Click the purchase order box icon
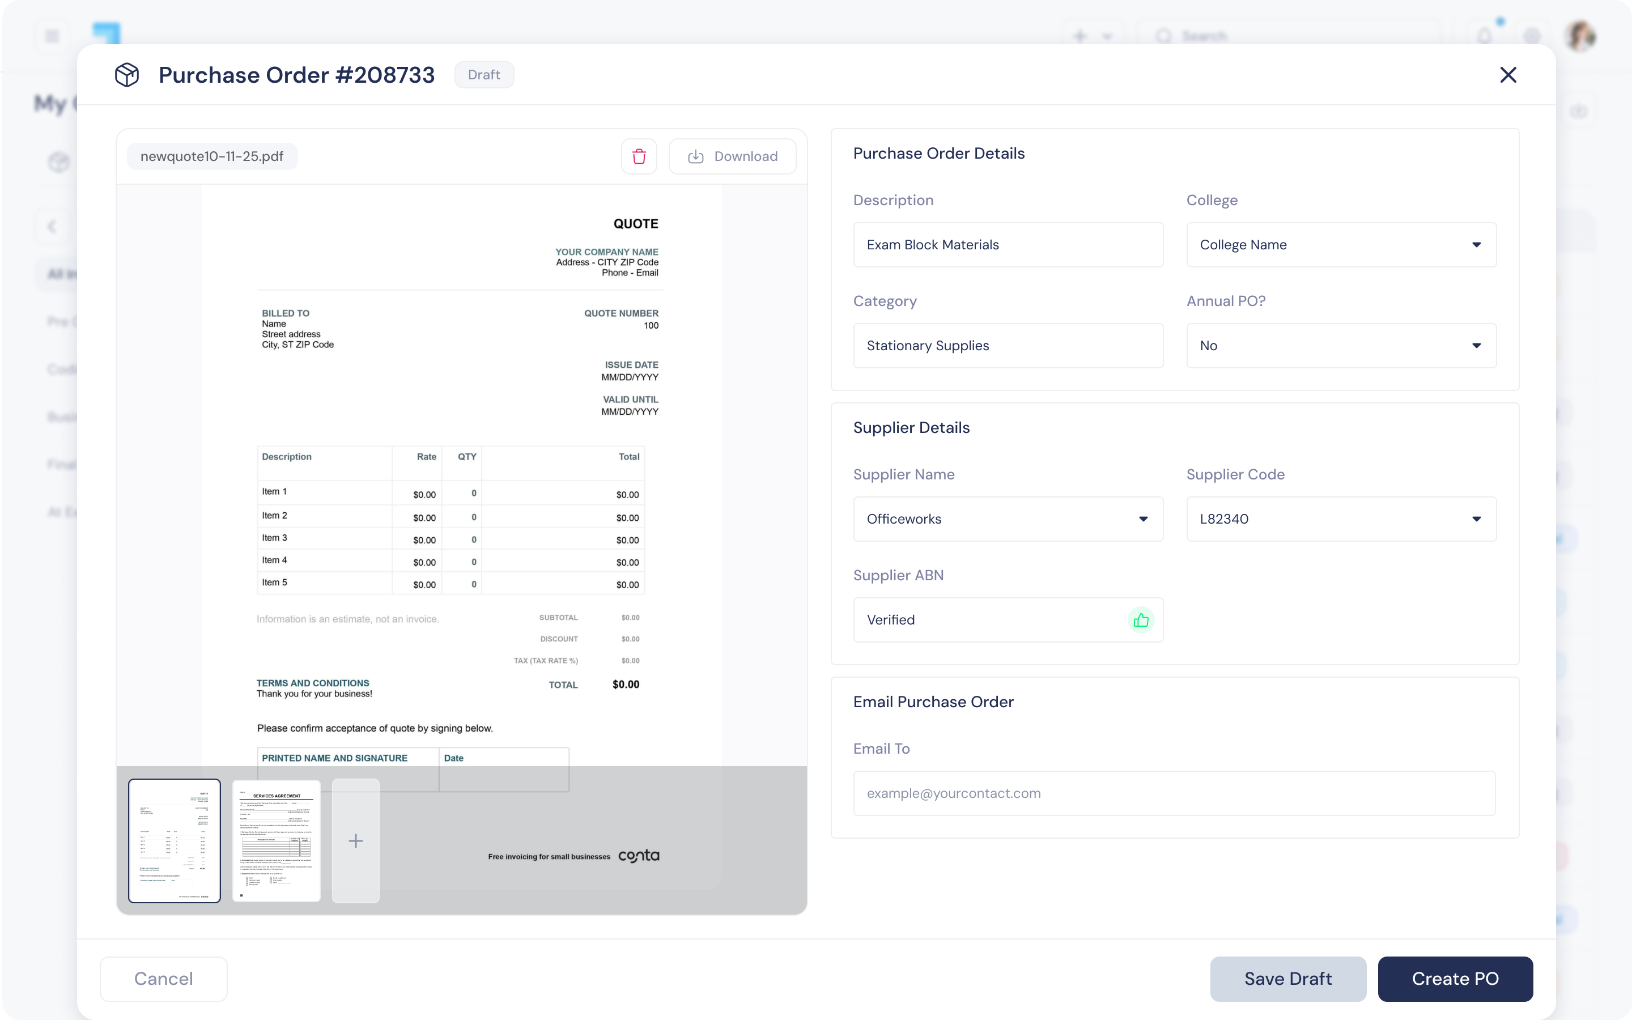Image resolution: width=1632 pixels, height=1020 pixels. pos(127,75)
